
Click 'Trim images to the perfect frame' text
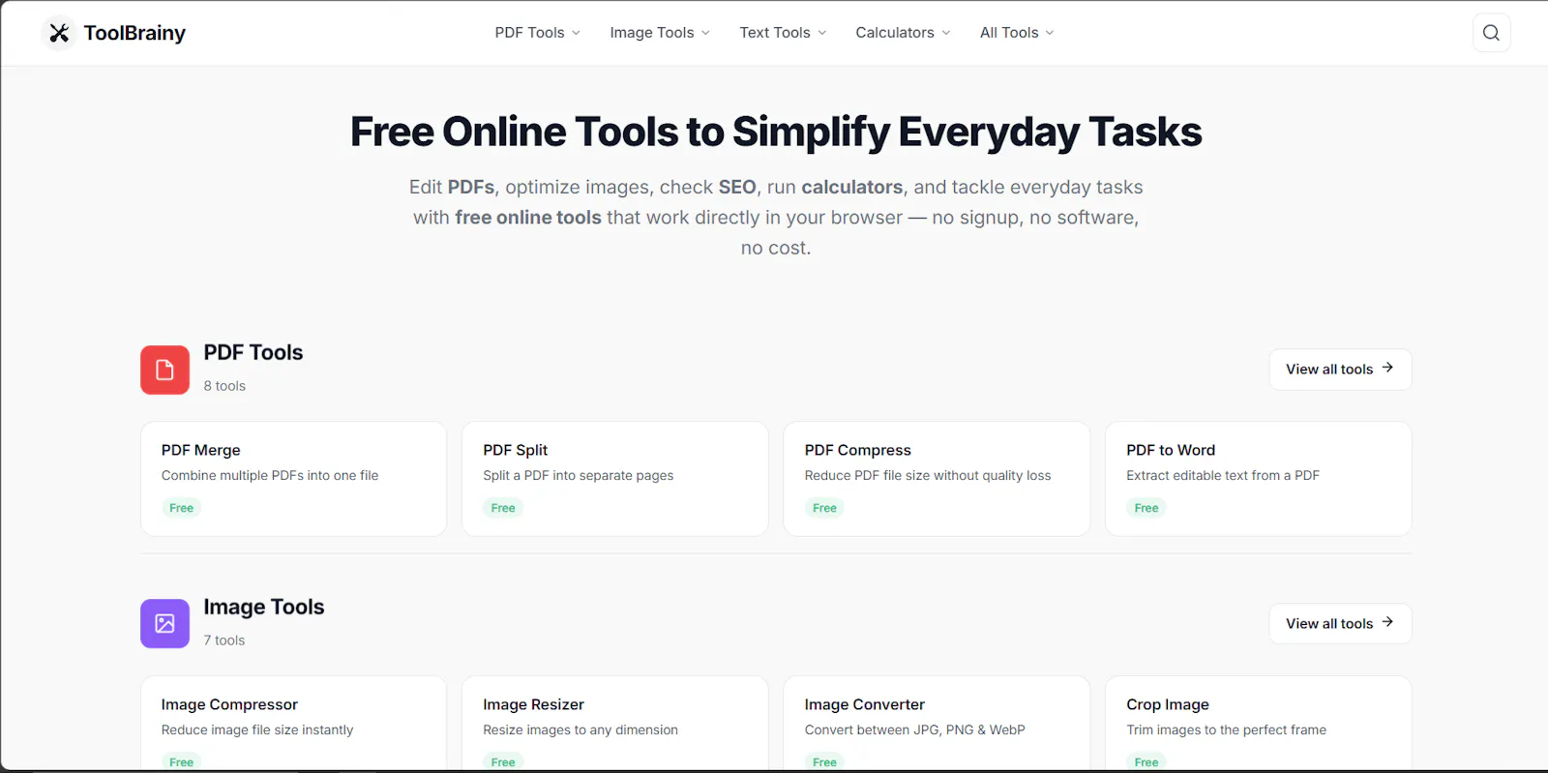coord(1227,730)
